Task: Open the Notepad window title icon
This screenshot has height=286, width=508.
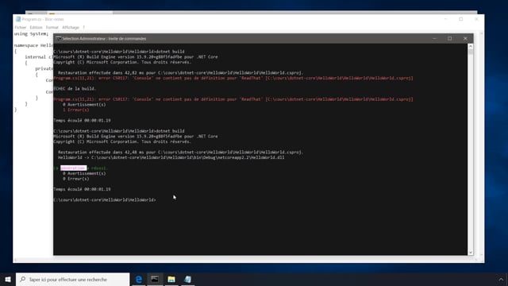Action: coord(18,19)
